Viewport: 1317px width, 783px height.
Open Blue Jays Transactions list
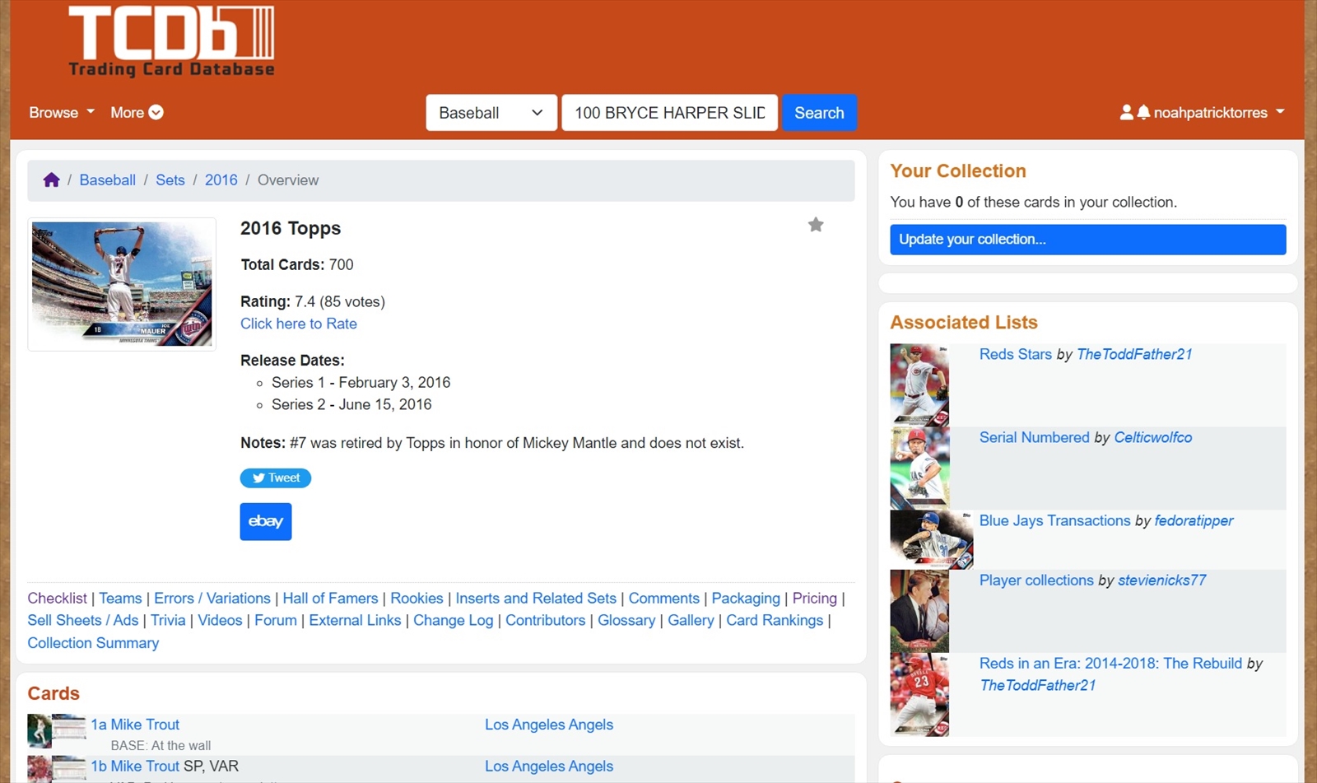click(x=1055, y=520)
